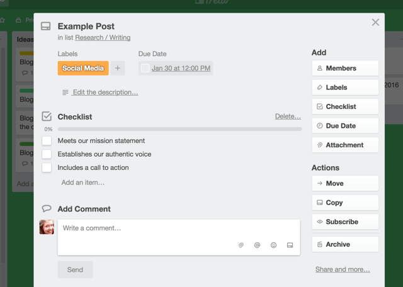
Task: Check 'Establishes our authentic voice' checkbox
Action: coord(47,154)
